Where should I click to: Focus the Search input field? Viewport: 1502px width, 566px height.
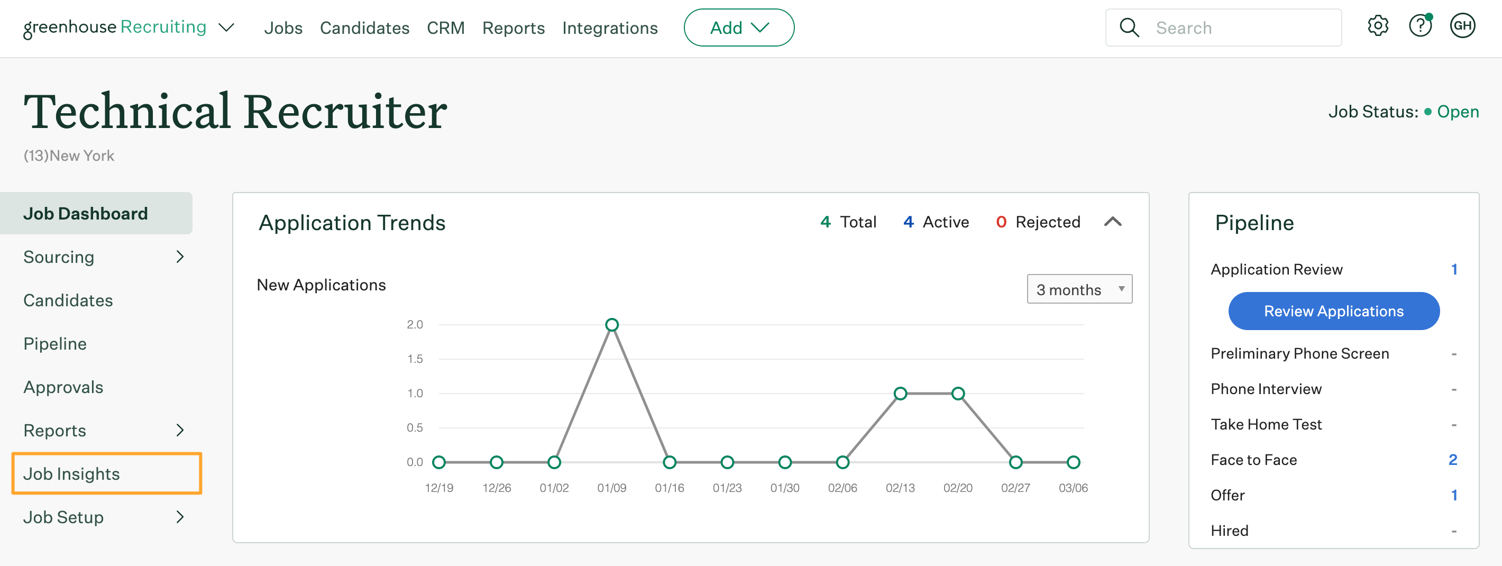click(x=1242, y=28)
